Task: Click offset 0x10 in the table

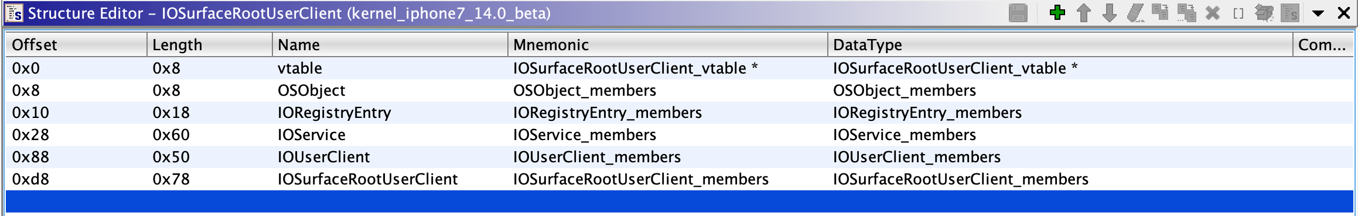Action: coord(76,113)
